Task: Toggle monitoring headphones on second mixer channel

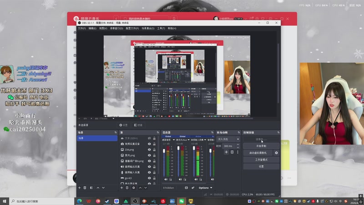Action: pyautogui.click(x=185, y=179)
